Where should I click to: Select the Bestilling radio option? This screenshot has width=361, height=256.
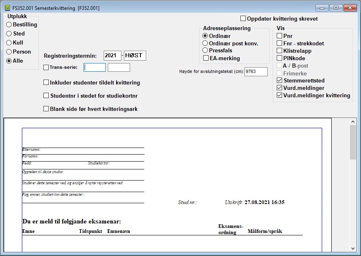[x=9, y=25]
